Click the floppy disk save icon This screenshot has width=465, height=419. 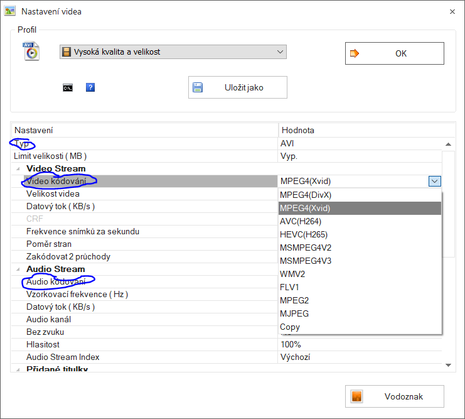coord(198,87)
